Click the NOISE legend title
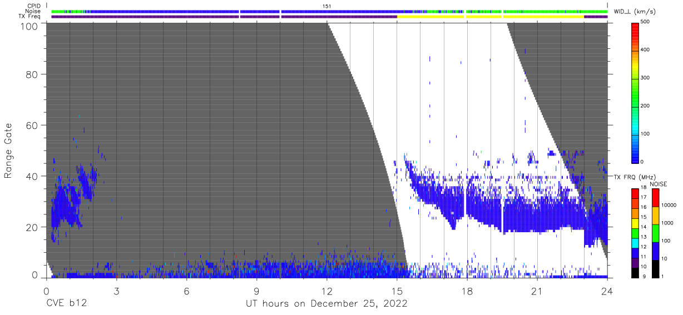 pos(659,184)
